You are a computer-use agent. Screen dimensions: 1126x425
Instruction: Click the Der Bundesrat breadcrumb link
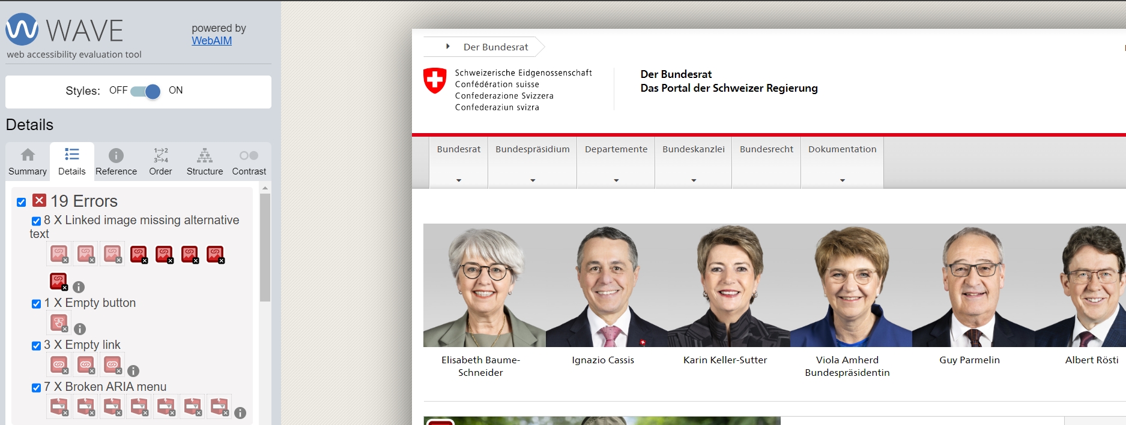496,47
